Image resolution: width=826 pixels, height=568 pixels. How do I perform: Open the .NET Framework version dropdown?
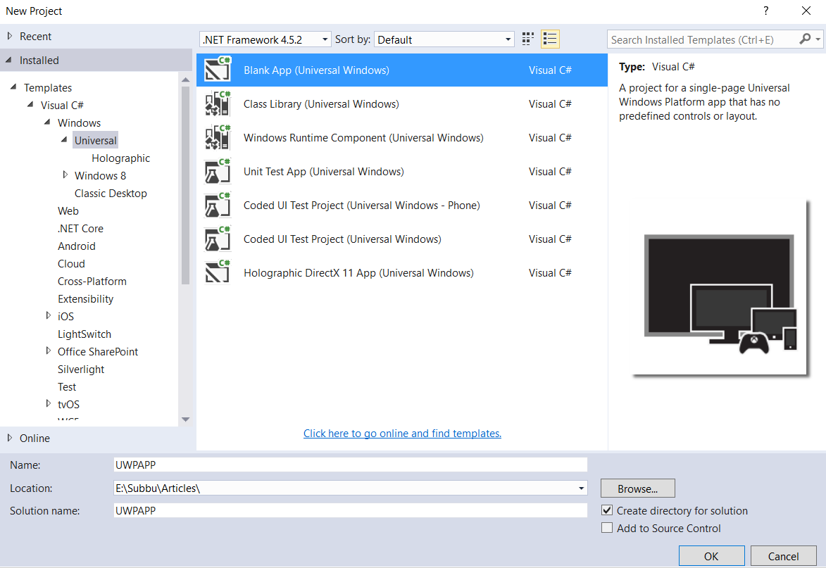click(265, 39)
